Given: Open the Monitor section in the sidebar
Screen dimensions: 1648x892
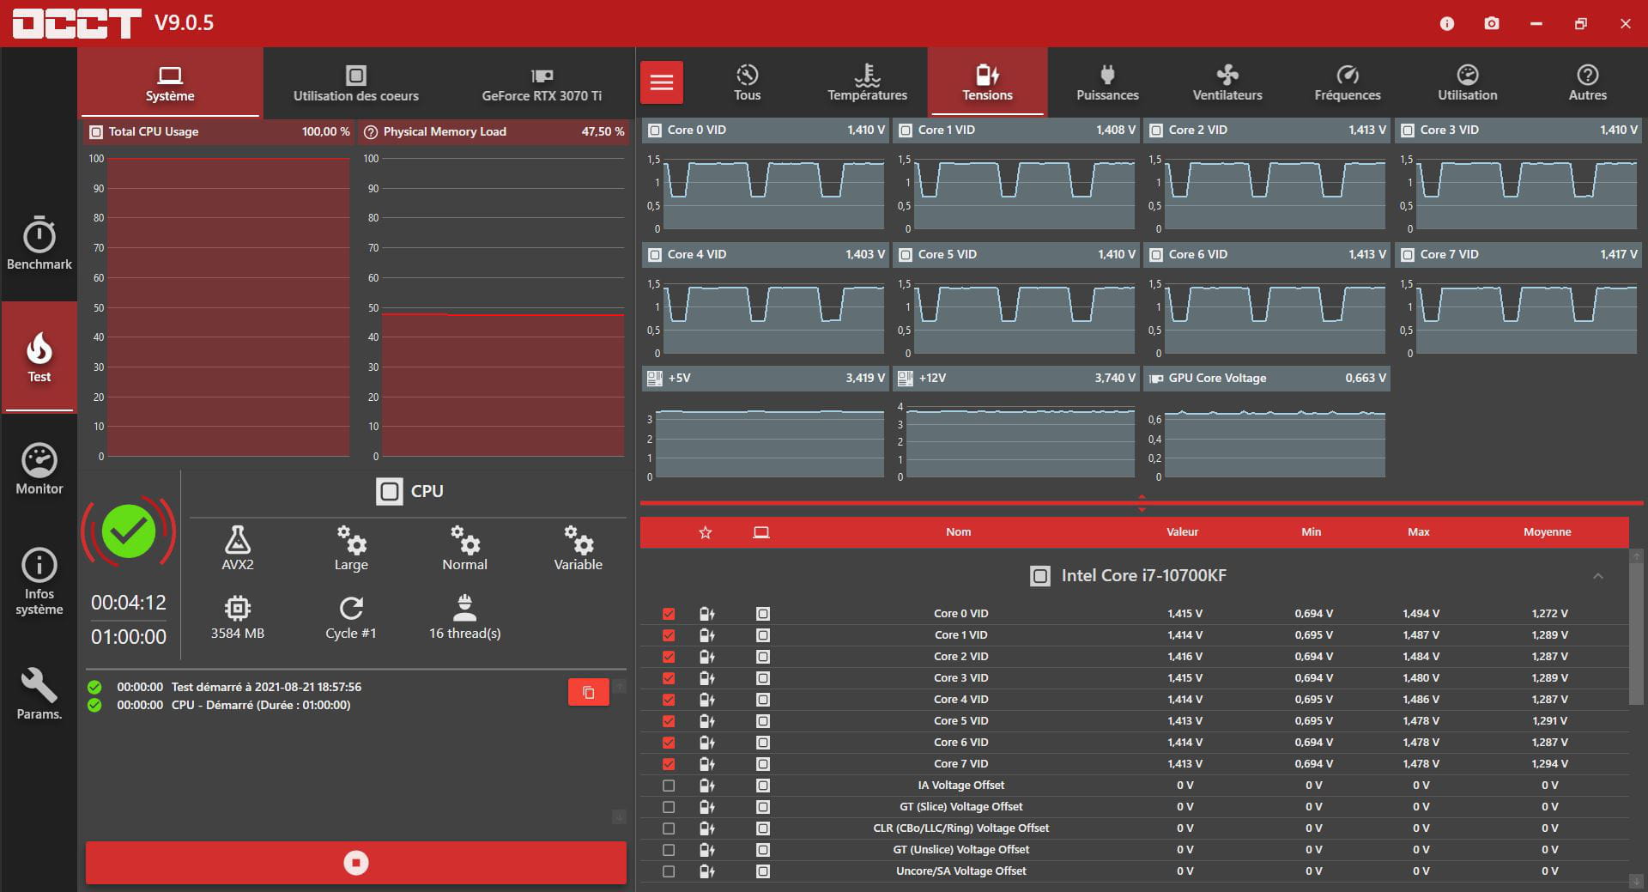Looking at the screenshot, I should tap(39, 469).
